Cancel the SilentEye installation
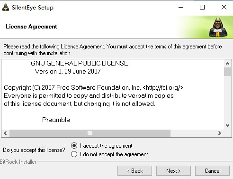This screenshot has width=233, height=179. (x=212, y=171)
